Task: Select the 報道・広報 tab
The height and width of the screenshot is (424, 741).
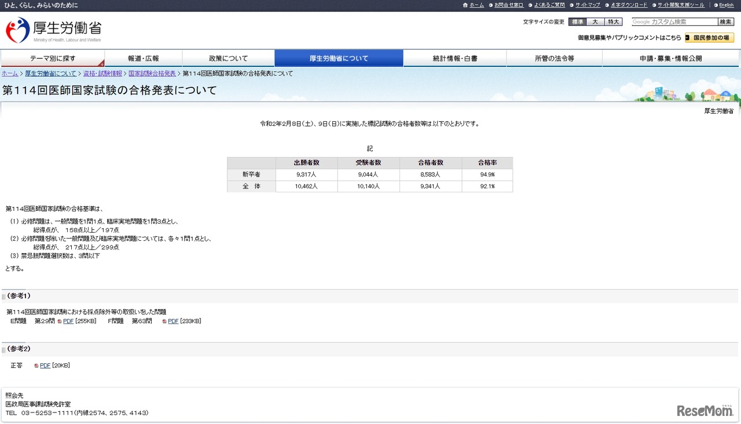Action: (142, 58)
